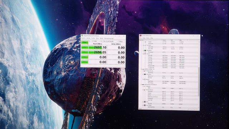Open the Language menu in CrystalDiskMark
The image size is (229, 129).
(x=109, y=38)
